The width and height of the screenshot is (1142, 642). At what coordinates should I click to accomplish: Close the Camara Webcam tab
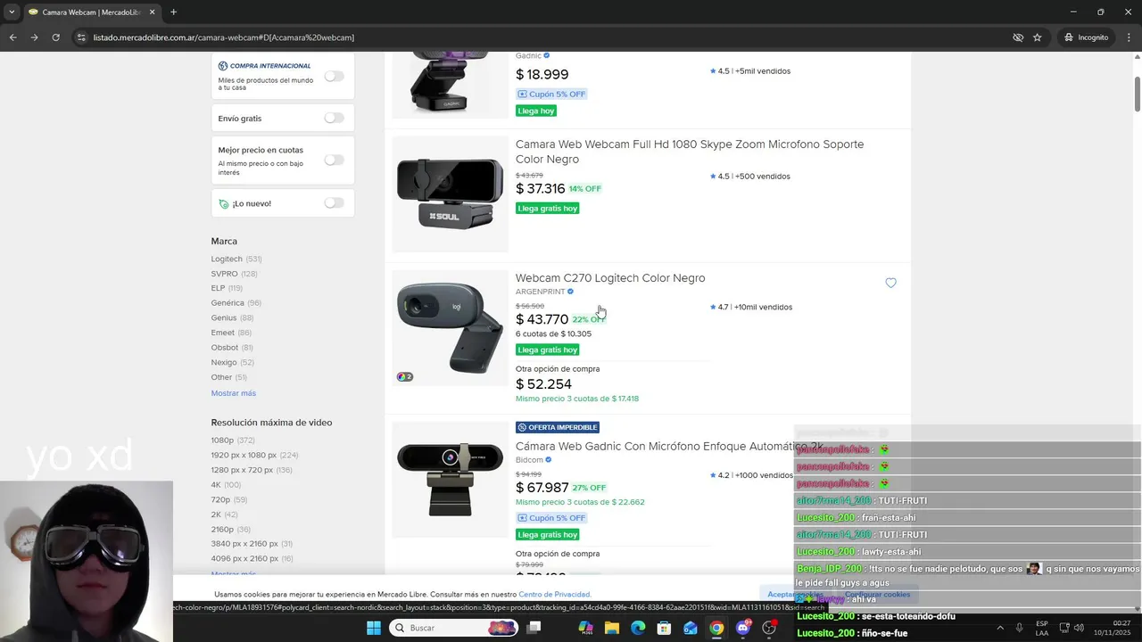(x=153, y=12)
